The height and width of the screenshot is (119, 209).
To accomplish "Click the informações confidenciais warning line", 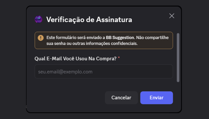I will 92,43.
